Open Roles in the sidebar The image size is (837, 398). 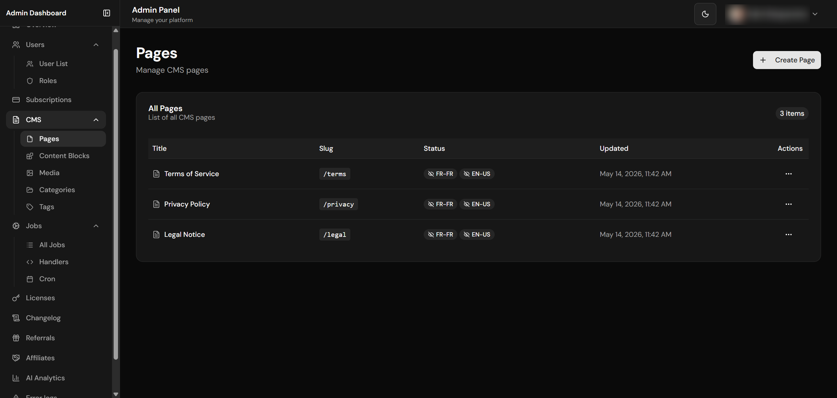point(63,81)
